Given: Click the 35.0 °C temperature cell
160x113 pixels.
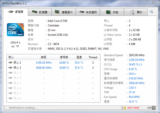Looking at the screenshot, I should click(79, 62).
